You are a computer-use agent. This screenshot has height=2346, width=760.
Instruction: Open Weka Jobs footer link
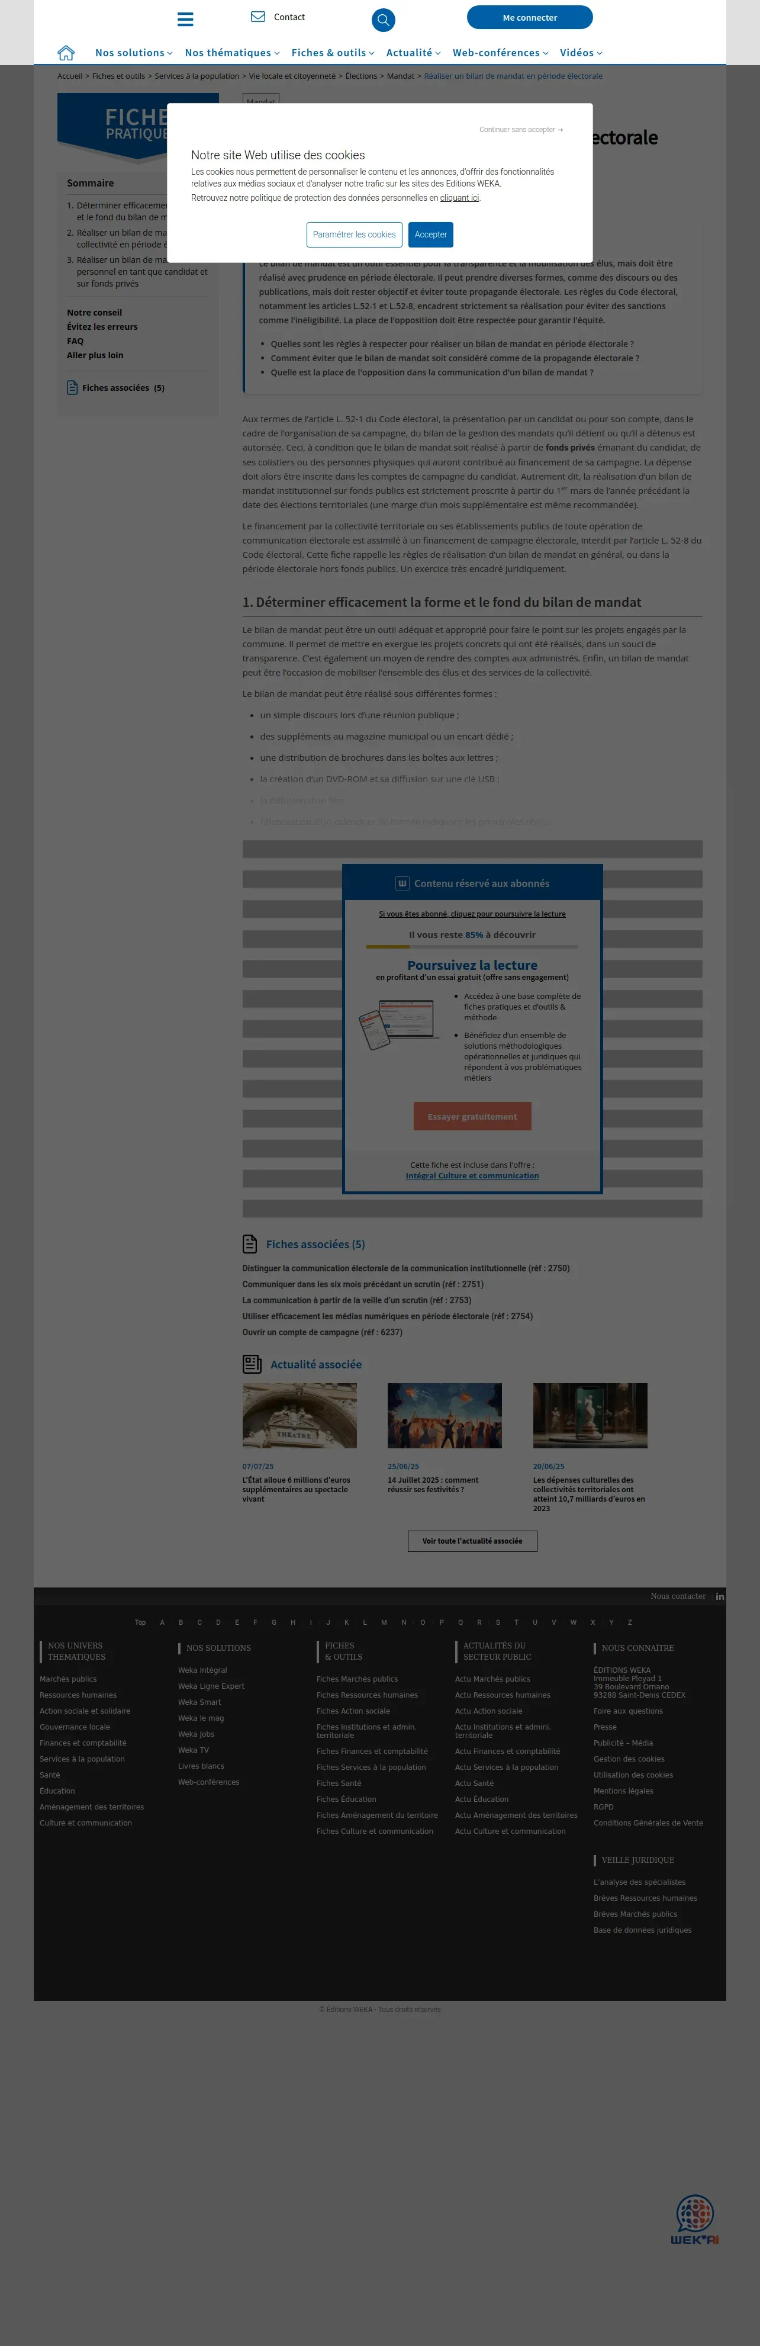tap(197, 1734)
